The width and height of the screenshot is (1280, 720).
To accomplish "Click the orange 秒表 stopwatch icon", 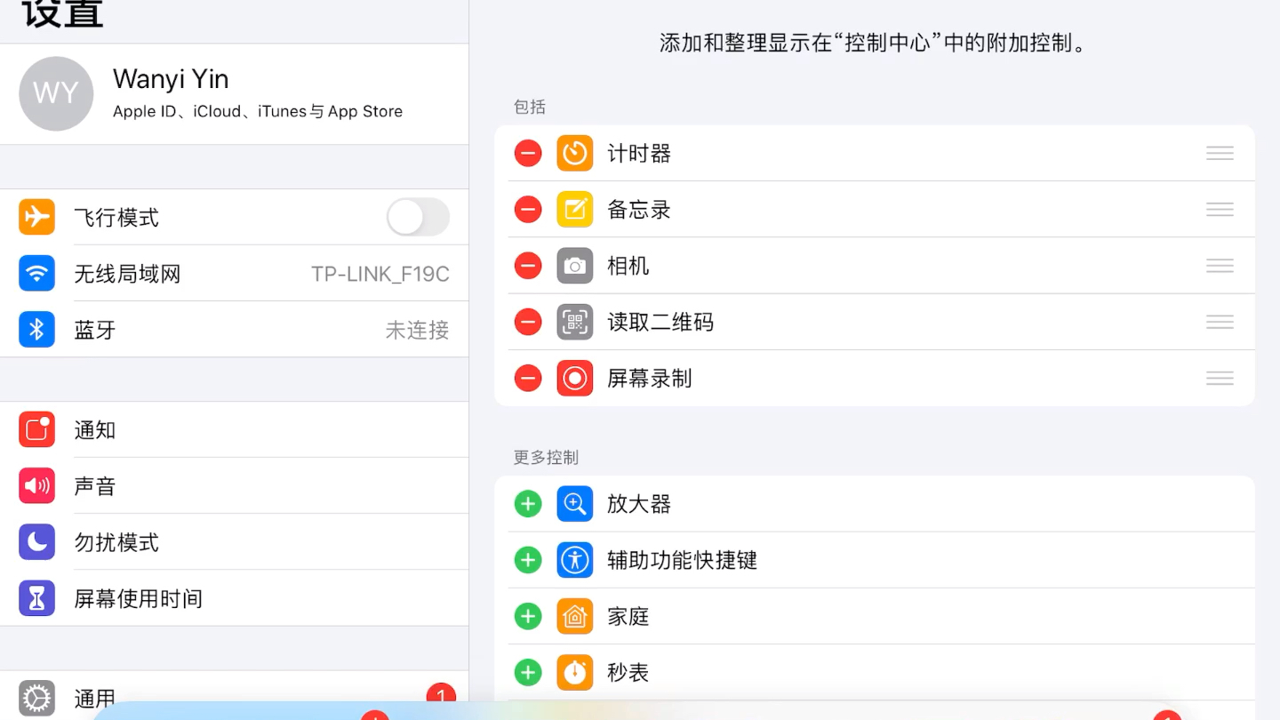I will [x=575, y=672].
